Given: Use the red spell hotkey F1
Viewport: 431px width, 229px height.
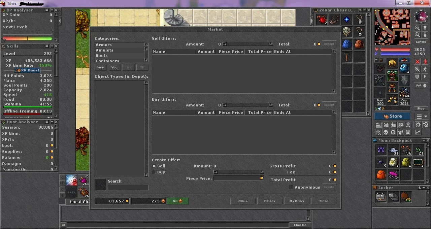Looking at the screenshot, I should (x=72, y=180).
